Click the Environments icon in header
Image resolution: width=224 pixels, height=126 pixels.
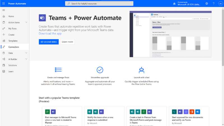174,4
